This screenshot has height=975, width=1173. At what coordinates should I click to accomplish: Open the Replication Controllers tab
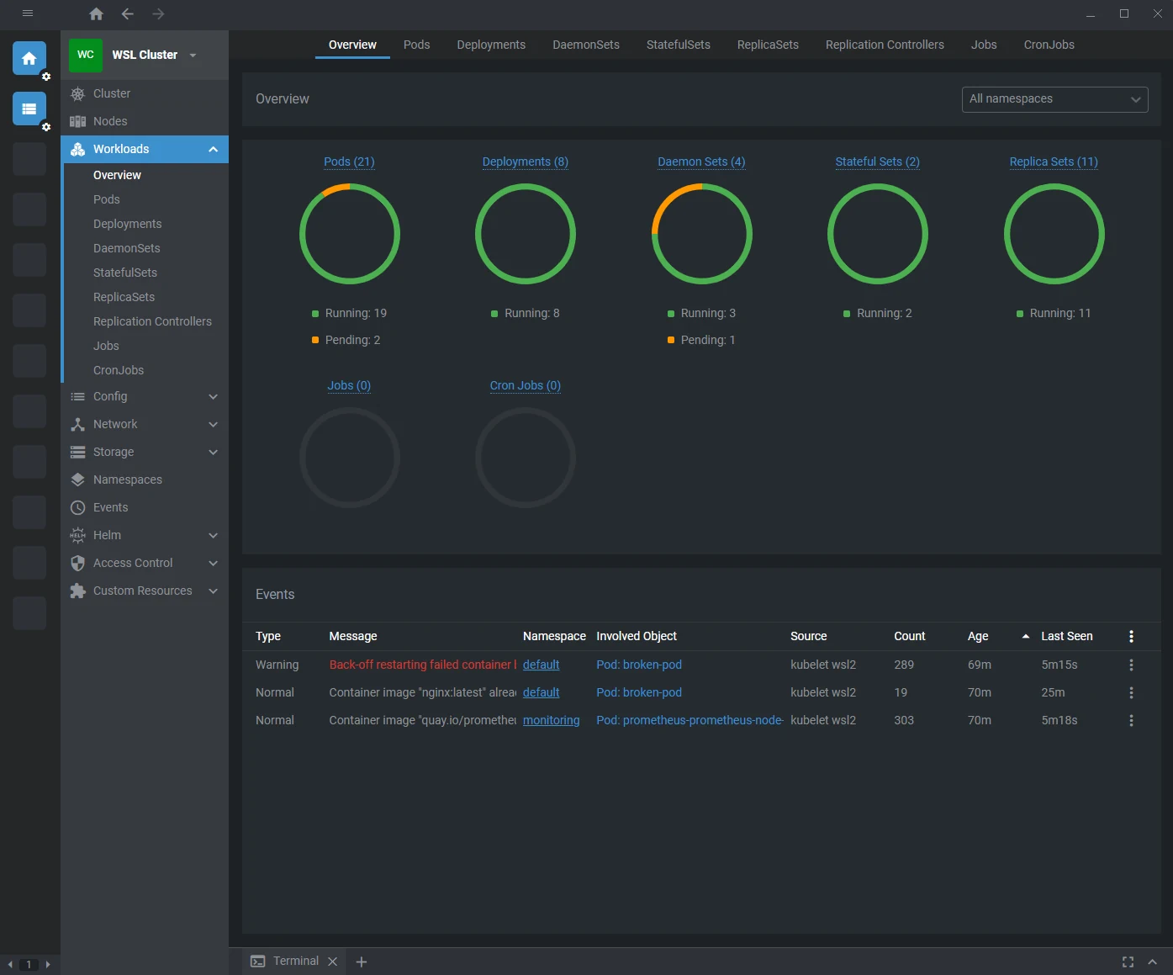[x=884, y=45]
